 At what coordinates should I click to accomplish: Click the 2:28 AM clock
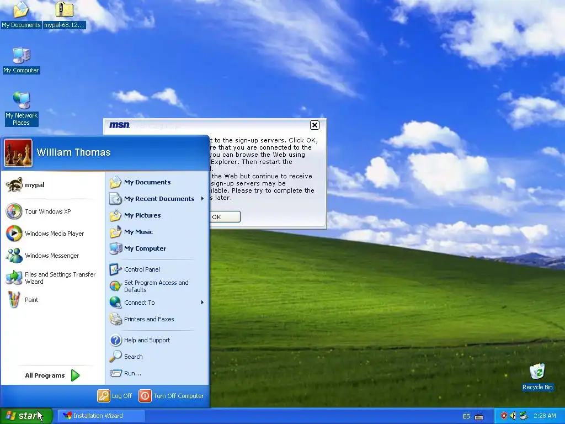[x=545, y=416]
